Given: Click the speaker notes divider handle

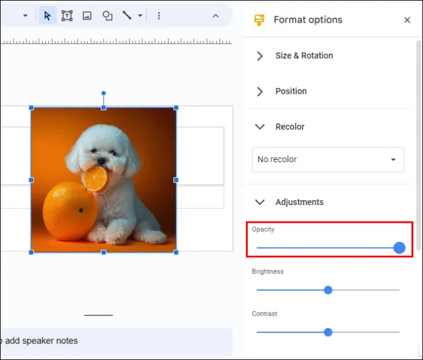Looking at the screenshot, I should [x=99, y=315].
